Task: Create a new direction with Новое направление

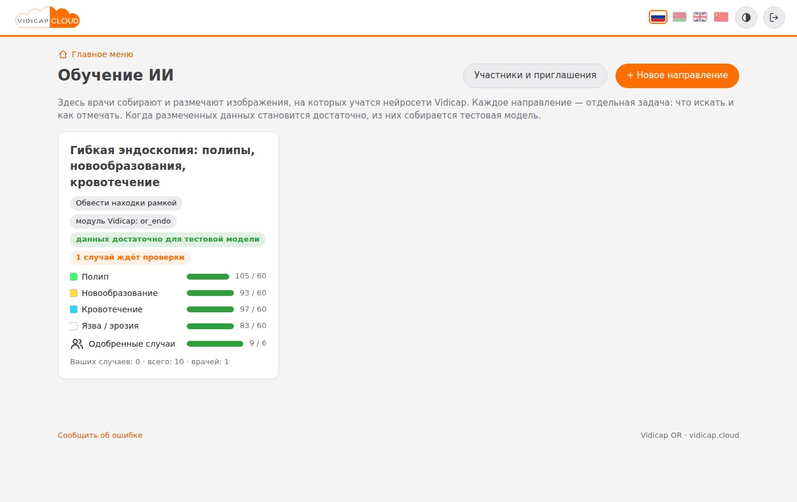Action: [677, 76]
